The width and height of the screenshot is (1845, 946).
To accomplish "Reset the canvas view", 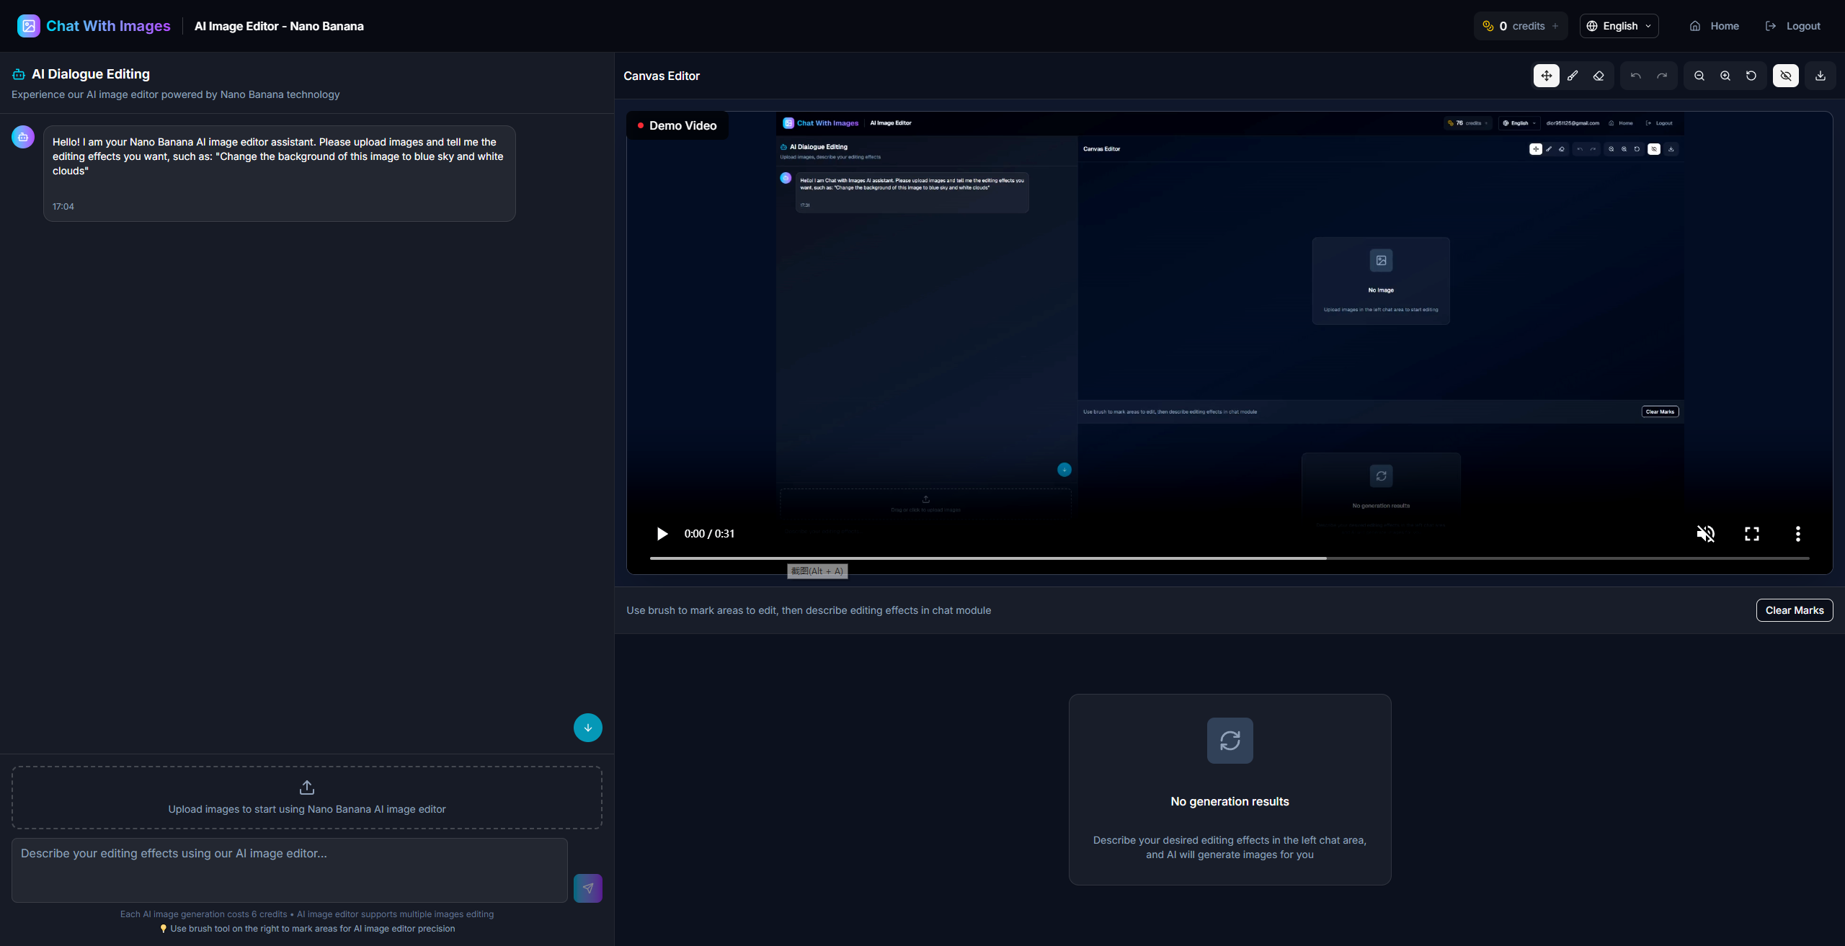I will [x=1751, y=76].
